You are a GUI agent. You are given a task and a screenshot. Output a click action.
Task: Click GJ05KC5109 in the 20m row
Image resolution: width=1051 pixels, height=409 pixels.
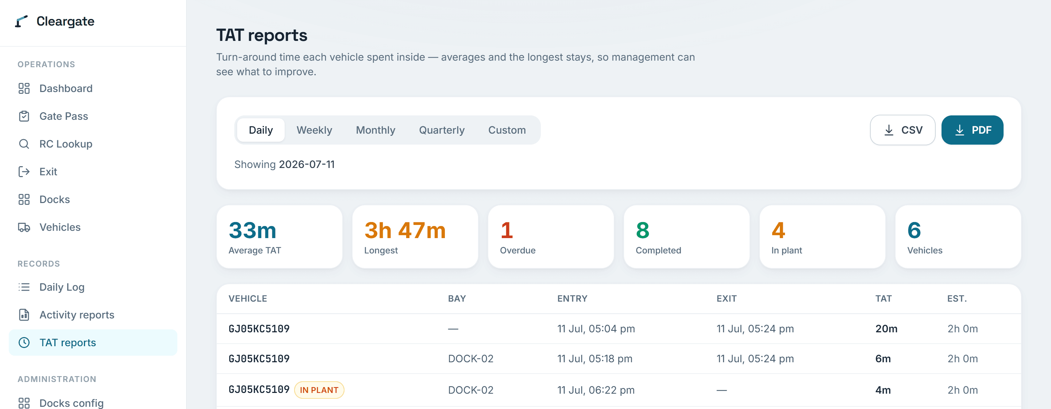259,329
